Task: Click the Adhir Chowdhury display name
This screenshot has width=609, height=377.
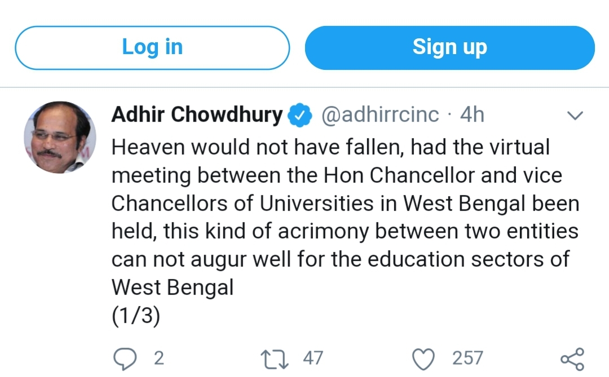Action: [197, 115]
